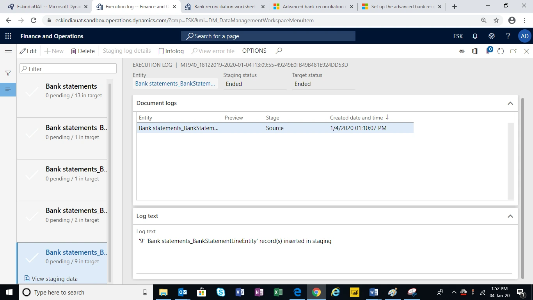This screenshot has width=533, height=300.
Task: Show the filter funnel pane
Action: 8,73
